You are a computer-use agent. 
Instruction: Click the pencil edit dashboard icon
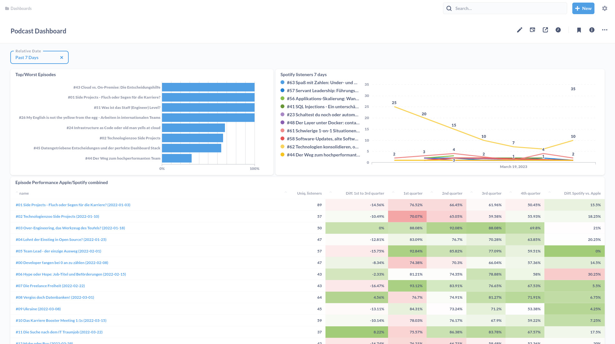tap(519, 30)
